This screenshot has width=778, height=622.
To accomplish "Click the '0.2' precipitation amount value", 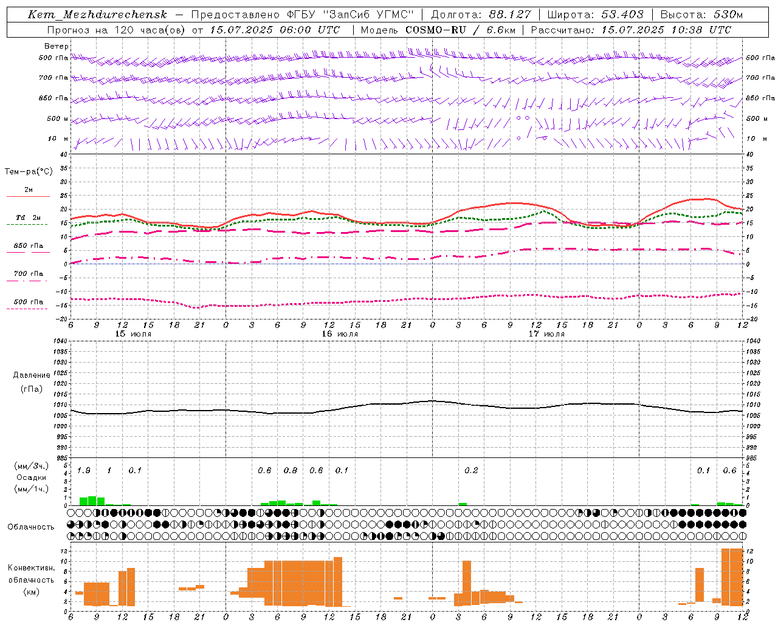I will [471, 470].
